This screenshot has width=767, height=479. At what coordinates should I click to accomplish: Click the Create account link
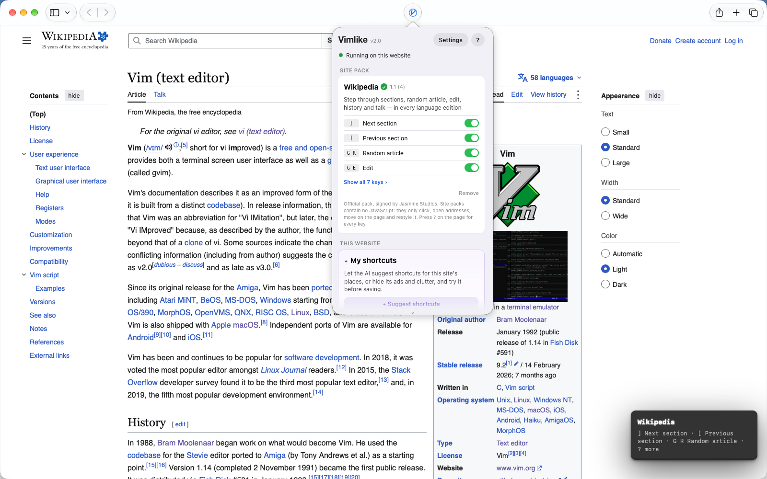point(698,41)
